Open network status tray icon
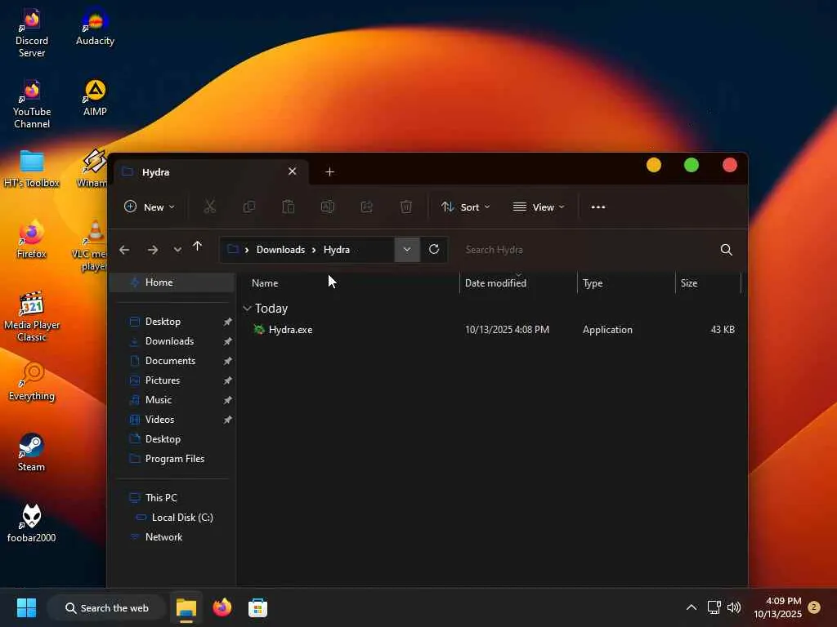 (x=714, y=607)
